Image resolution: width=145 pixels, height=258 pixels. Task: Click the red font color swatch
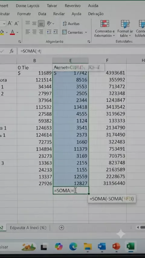[12, 32]
